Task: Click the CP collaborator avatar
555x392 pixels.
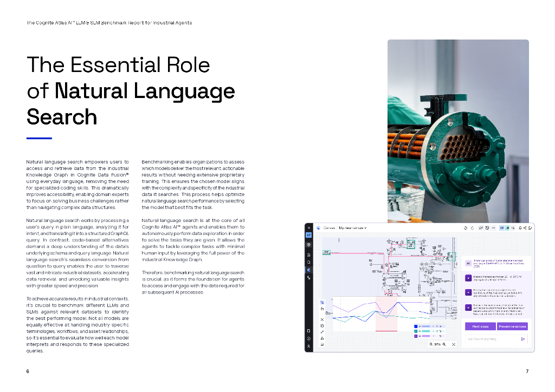Action: (x=502, y=228)
